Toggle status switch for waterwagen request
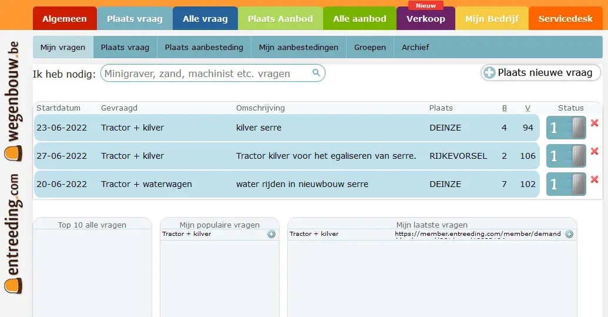The image size is (608, 317). 566,184
